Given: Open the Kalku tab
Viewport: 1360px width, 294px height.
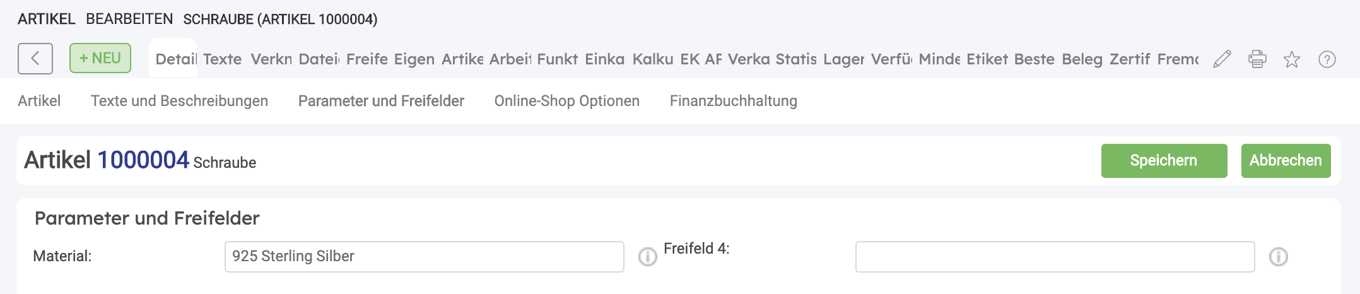Looking at the screenshot, I should (653, 59).
